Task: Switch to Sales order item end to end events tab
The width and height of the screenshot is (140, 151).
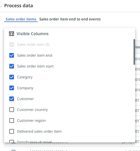Action: click(x=70, y=19)
